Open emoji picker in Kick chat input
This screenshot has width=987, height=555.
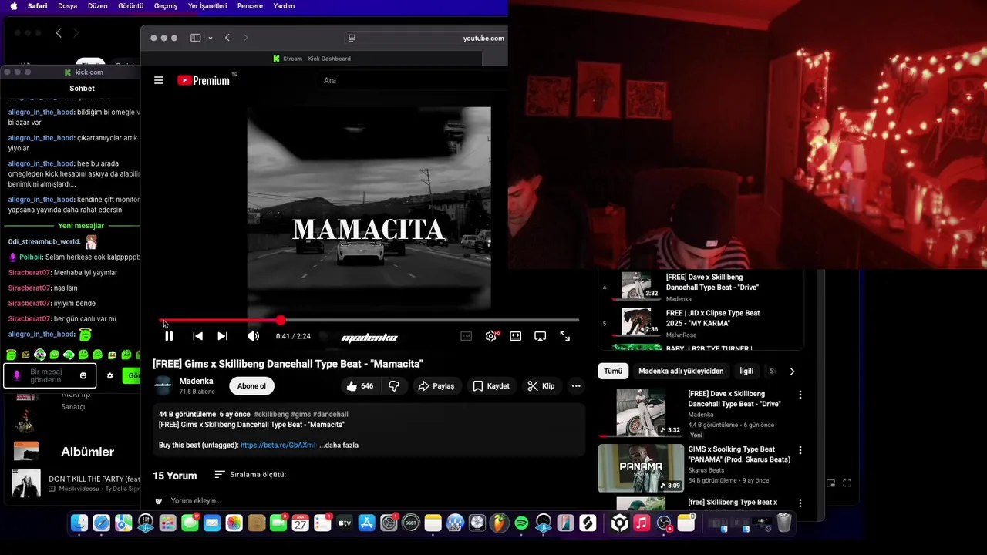83,375
